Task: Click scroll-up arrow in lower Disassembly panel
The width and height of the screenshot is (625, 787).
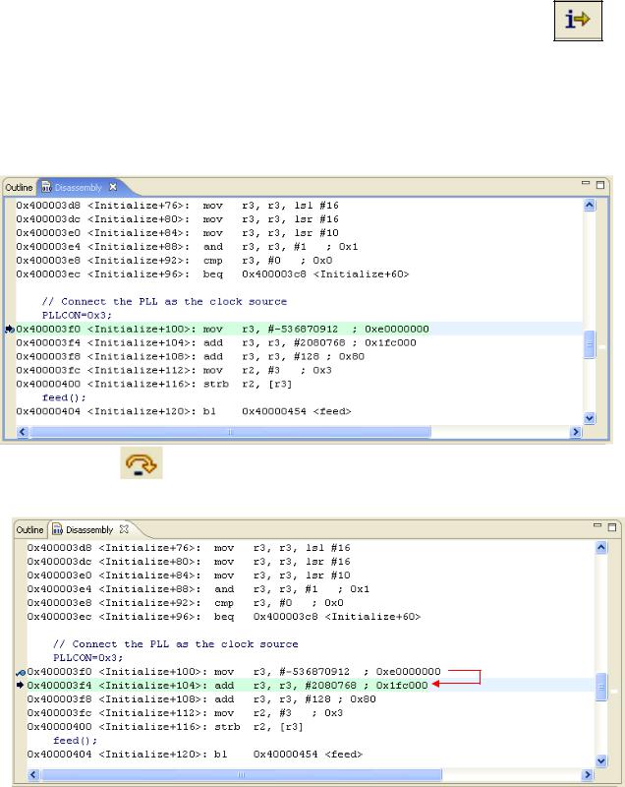Action: point(601,547)
